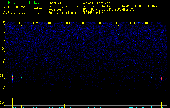This screenshot has height=108, width=170.
Task: Click the ICOM IC-575 receiver text
Action: pyautogui.click(x=108, y=9)
